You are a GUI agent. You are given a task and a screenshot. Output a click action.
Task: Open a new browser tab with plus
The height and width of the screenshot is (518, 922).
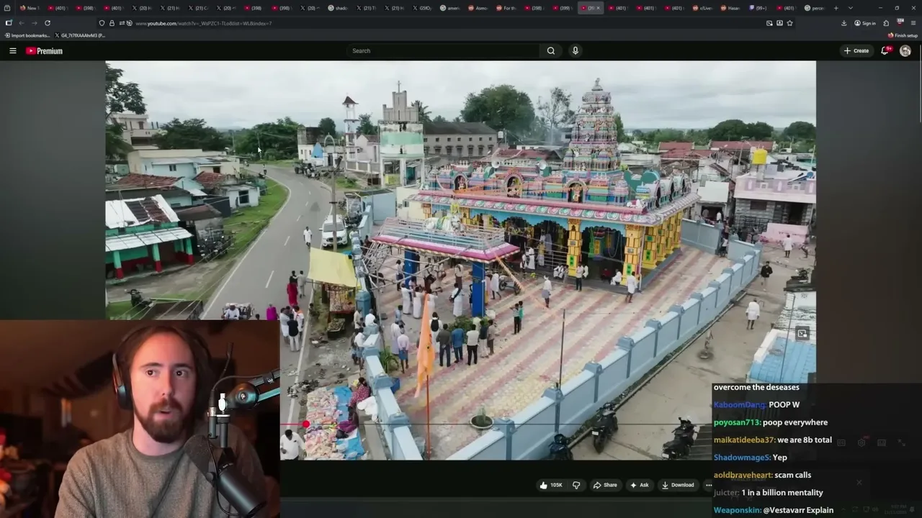pos(836,8)
